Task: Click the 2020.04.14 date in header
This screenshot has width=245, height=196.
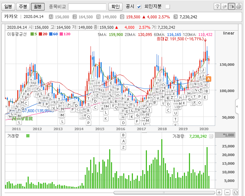Action: click(x=33, y=17)
